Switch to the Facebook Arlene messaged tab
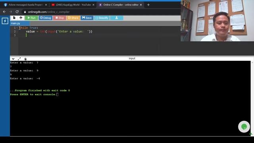Screen dimensions: 254x143 25,5
